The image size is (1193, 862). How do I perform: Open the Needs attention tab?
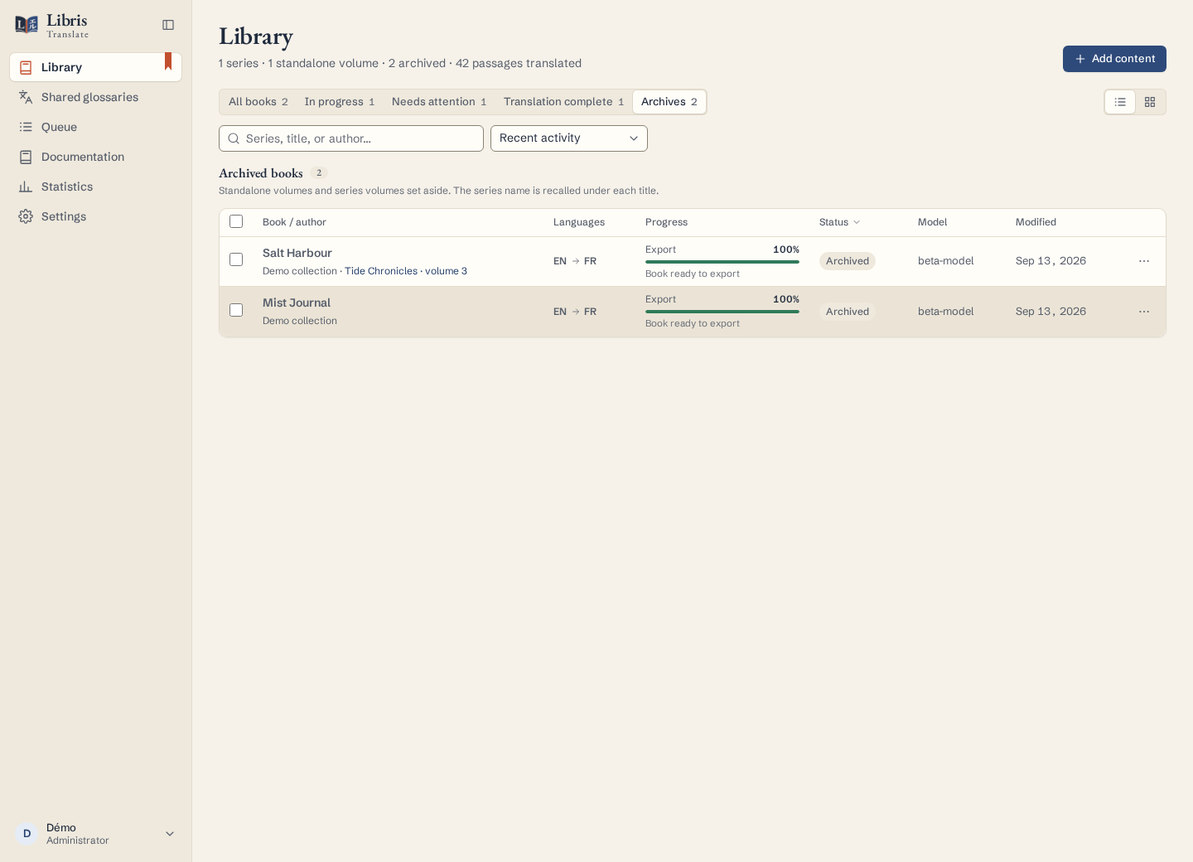(x=439, y=102)
